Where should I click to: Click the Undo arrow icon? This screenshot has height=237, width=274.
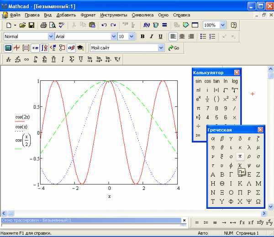104,25
